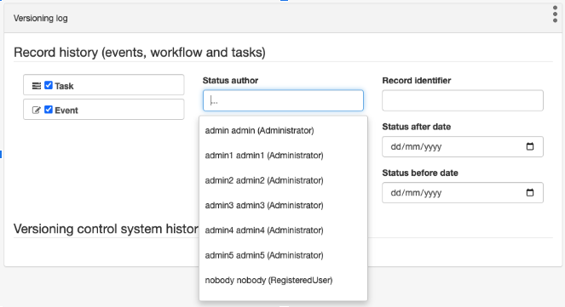Click the Event filter label
Viewport: 565px width, 307px height.
click(66, 111)
